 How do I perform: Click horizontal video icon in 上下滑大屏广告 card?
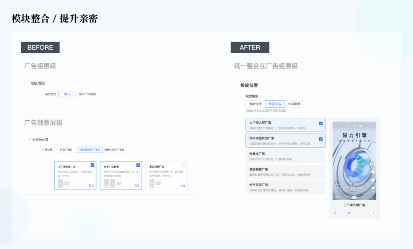pyautogui.click(x=67, y=183)
